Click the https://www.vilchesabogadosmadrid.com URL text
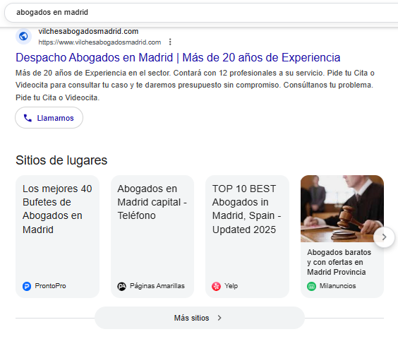The width and height of the screenshot is (398, 339). click(99, 42)
